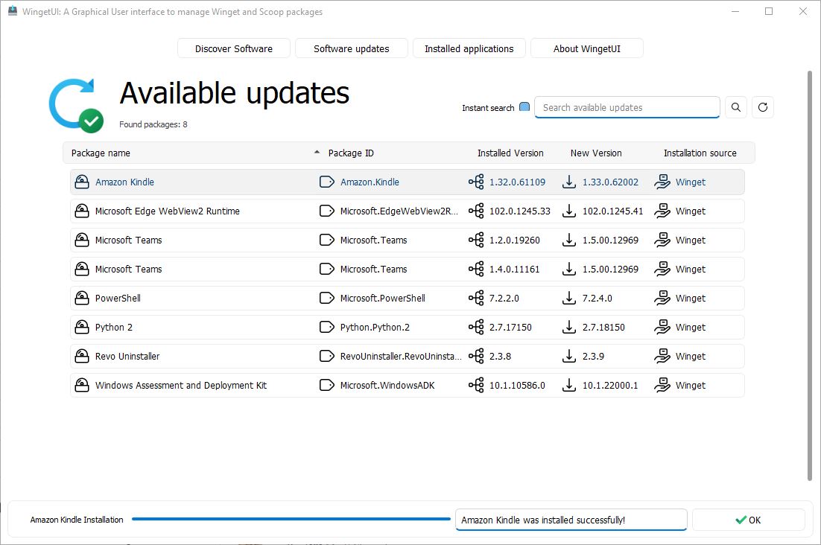The height and width of the screenshot is (545, 821).
Task: Click package icon beside Windows Assessment and Deployment Kit
Action: [82, 385]
